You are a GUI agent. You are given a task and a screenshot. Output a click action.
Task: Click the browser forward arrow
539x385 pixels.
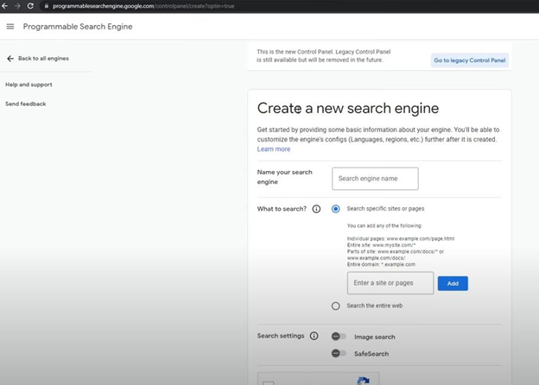click(x=17, y=6)
